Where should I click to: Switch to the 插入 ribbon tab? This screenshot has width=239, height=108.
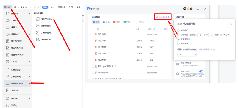pyautogui.click(x=52, y=7)
